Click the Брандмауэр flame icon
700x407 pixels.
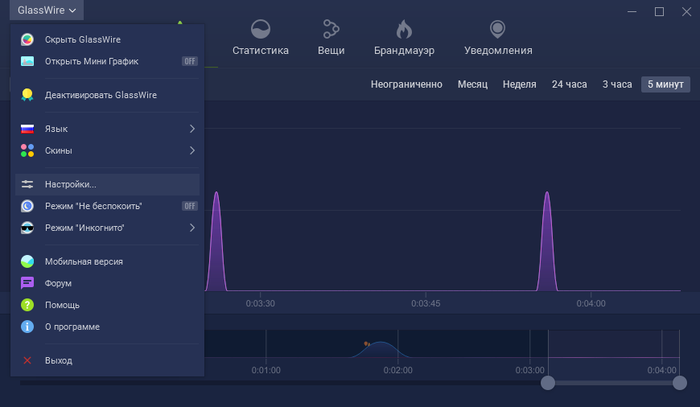404,30
